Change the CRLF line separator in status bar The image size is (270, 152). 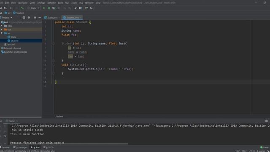coord(244,151)
